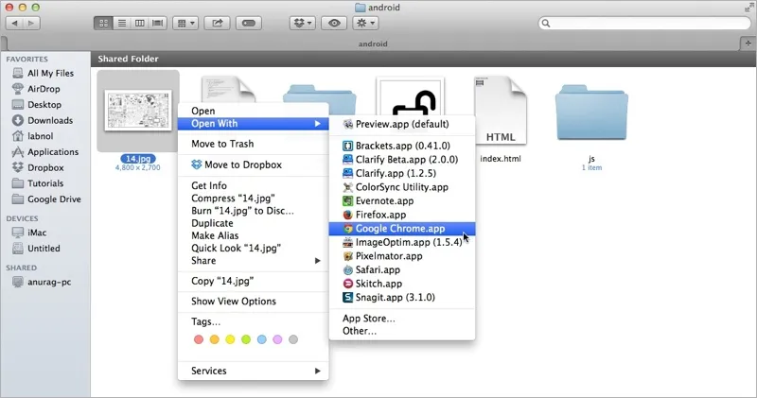Open with Brackets.app
This screenshot has height=398, width=757.
click(x=402, y=146)
